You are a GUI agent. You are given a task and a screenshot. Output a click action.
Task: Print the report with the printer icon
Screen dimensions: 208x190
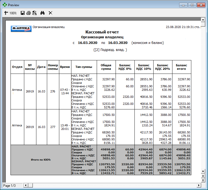[28, 13]
